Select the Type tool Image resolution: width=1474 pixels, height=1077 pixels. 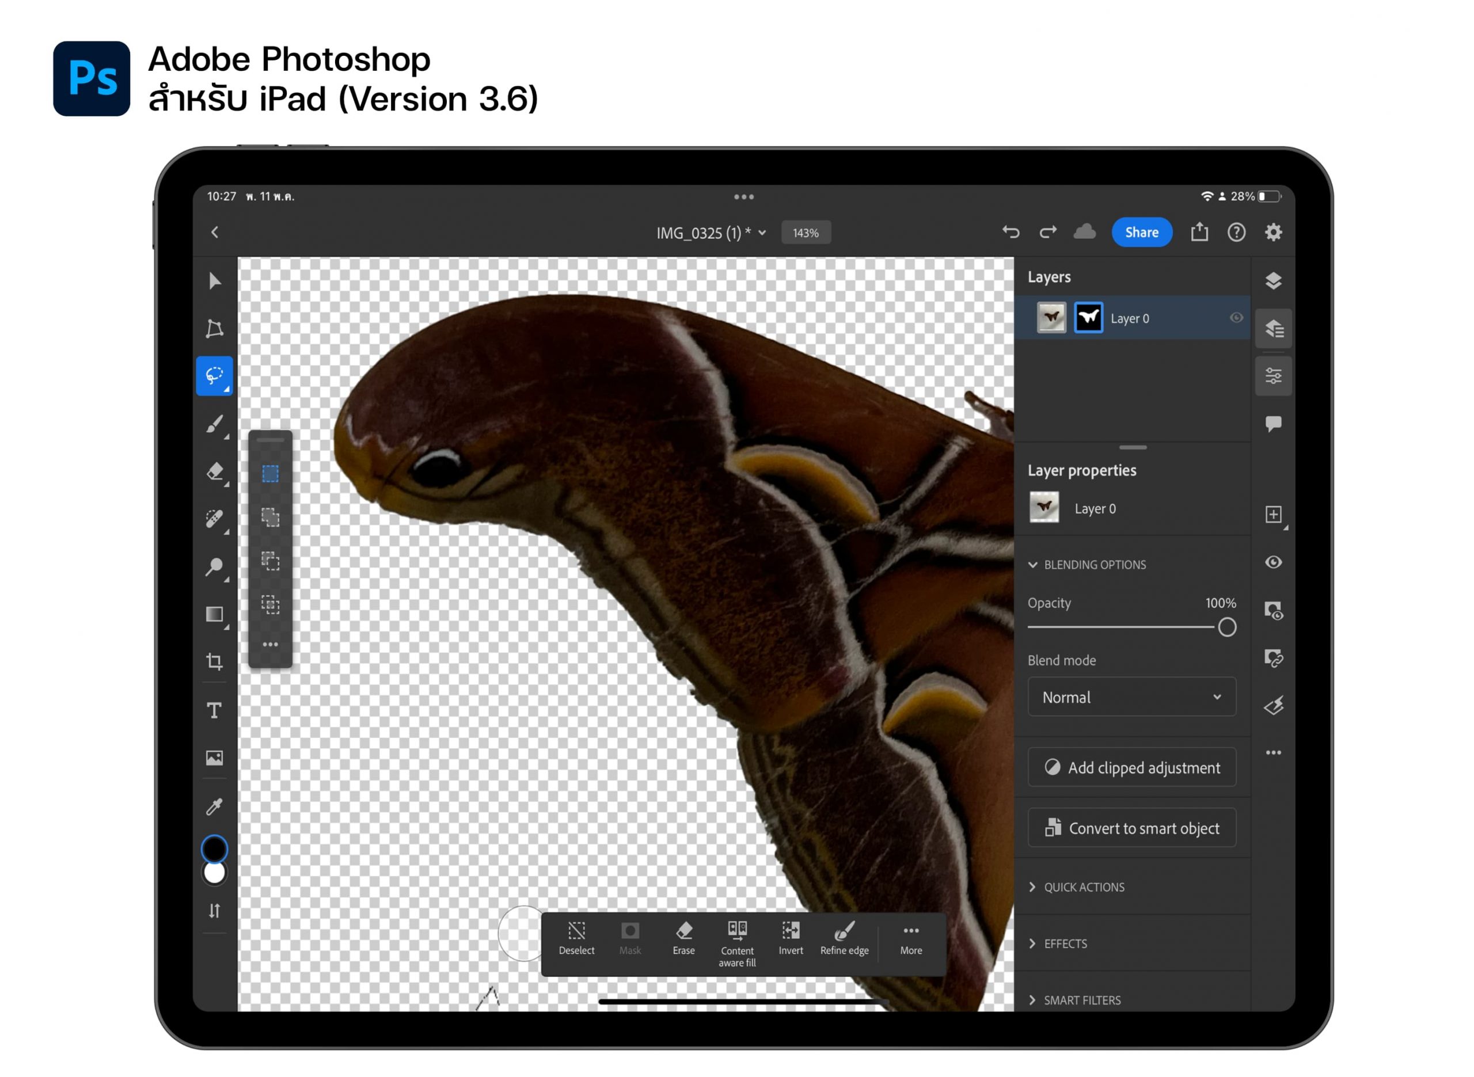pos(215,710)
